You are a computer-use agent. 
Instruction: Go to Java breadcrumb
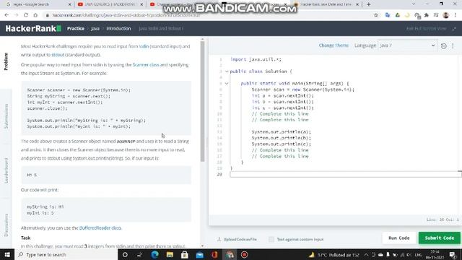point(95,29)
